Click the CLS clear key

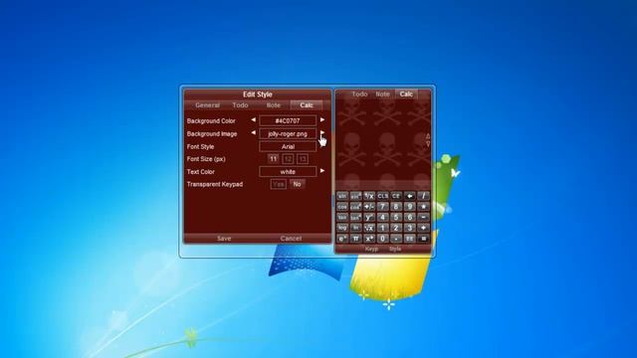(382, 196)
